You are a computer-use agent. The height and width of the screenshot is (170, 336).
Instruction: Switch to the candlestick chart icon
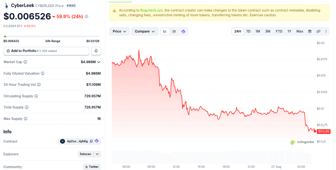pyautogui.click(x=174, y=31)
